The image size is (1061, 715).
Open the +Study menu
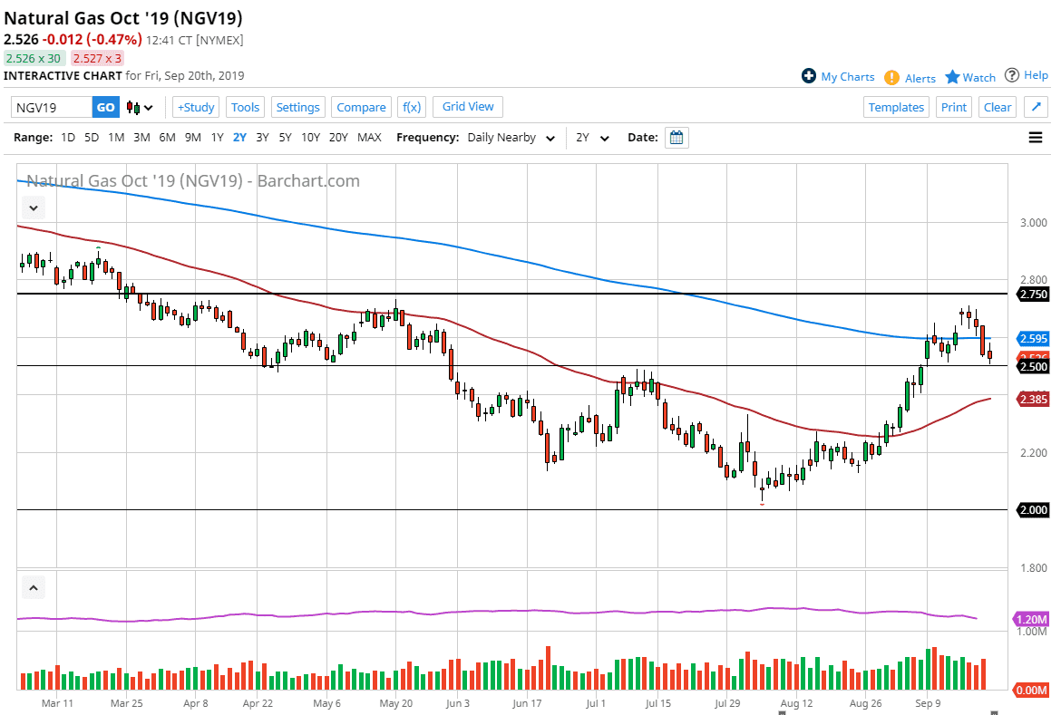coord(195,107)
